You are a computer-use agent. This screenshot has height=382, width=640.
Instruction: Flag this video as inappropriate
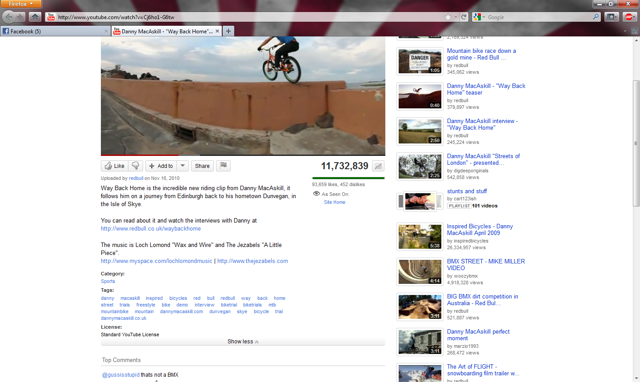[223, 166]
